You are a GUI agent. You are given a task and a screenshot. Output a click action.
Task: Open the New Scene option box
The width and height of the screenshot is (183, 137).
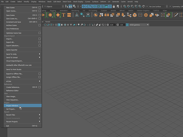tap(39, 7)
